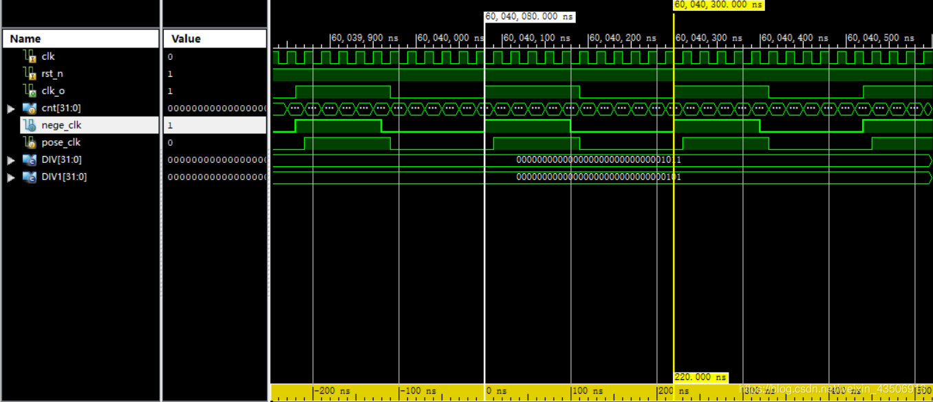Click the DIV[31:0] bus icon
The width and height of the screenshot is (933, 402).
coord(30,159)
